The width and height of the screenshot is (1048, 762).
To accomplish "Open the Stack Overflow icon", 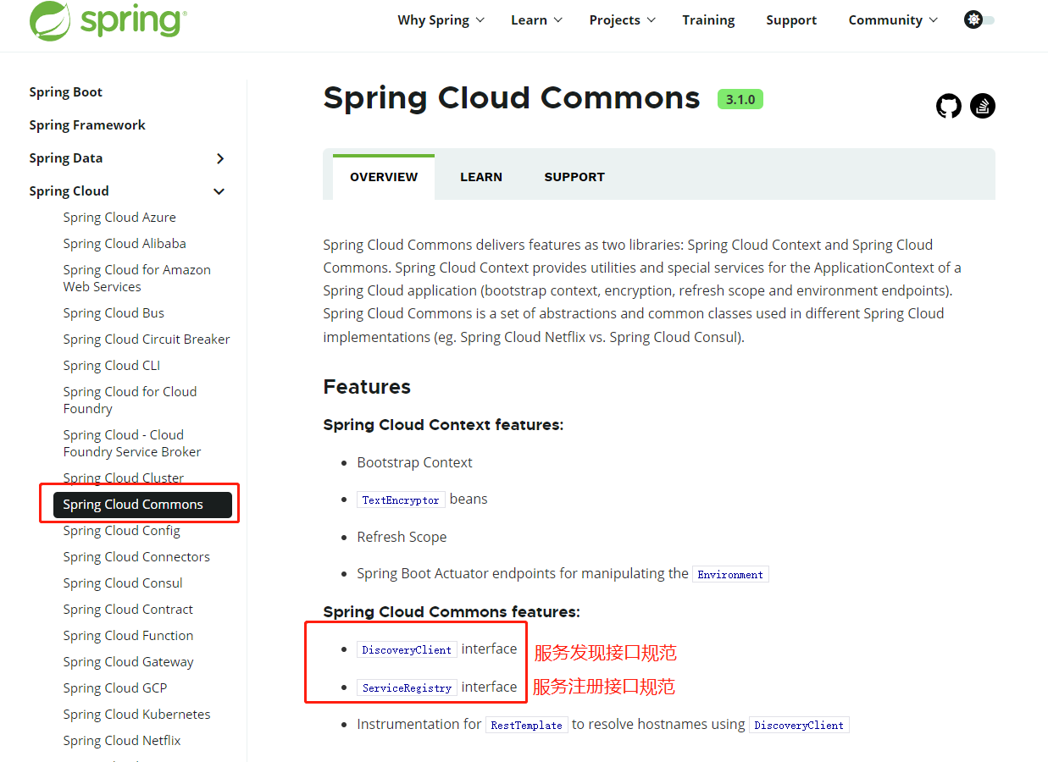I will coord(983,106).
